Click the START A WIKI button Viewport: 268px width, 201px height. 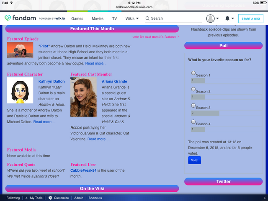point(251,18)
